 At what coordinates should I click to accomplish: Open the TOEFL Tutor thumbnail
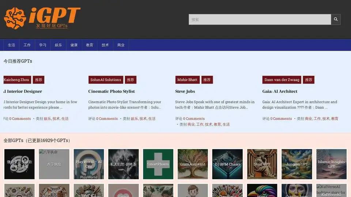[89, 190]
